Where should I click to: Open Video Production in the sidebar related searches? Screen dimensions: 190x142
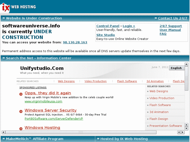162,98
